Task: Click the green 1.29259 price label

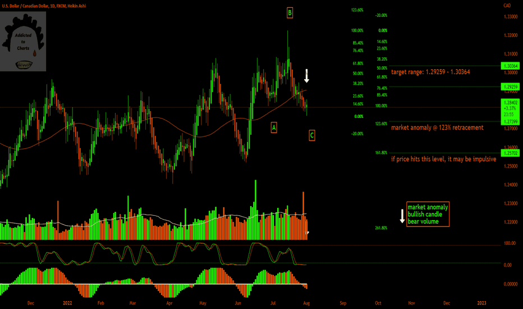Action: coord(510,87)
